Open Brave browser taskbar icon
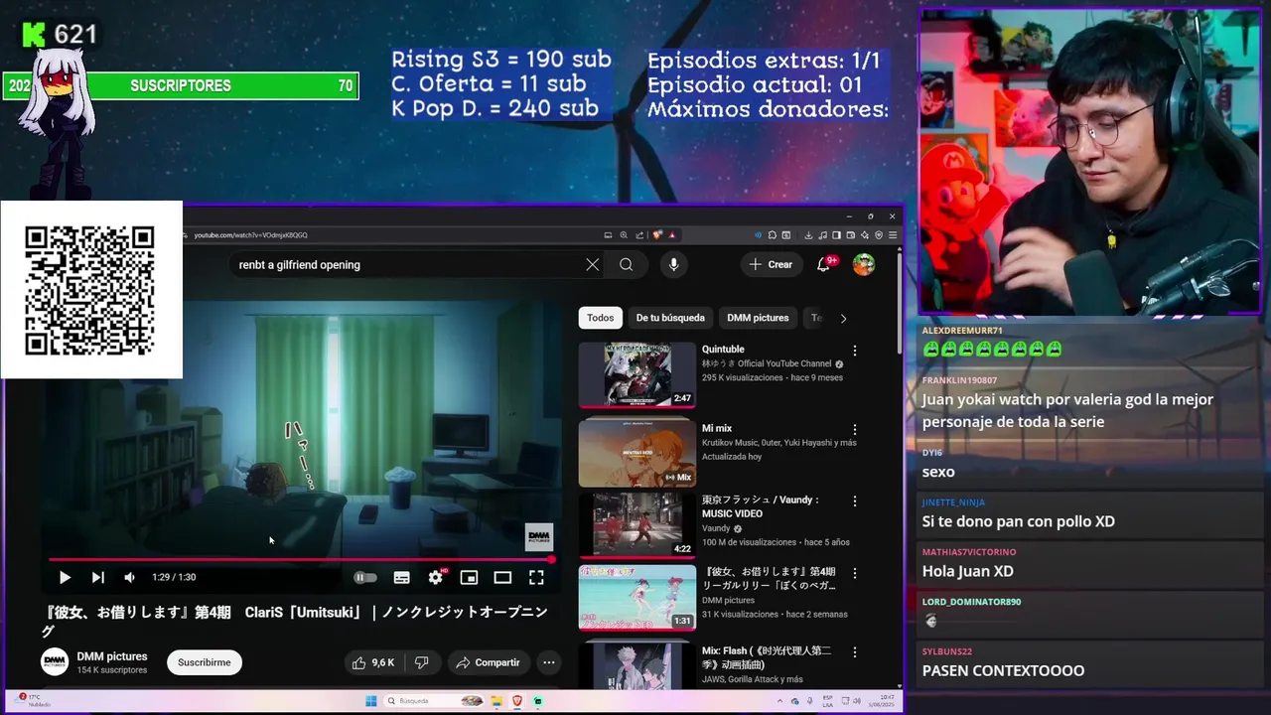Screen dimensions: 1271x715 pos(517,701)
